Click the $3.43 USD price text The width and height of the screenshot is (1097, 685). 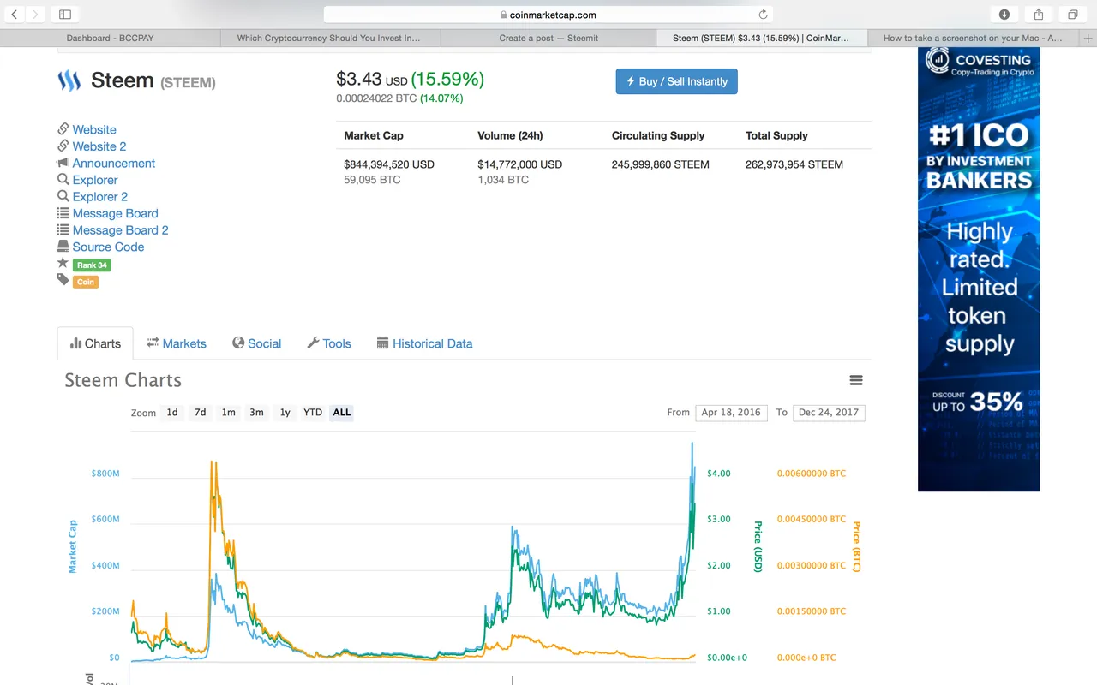[372, 80]
